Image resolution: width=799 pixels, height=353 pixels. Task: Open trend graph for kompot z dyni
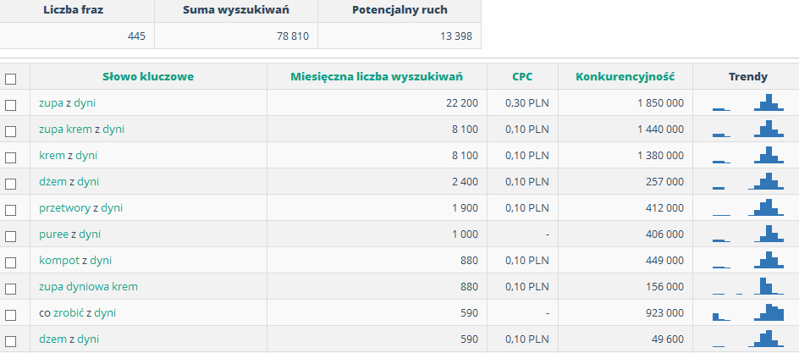tap(747, 260)
